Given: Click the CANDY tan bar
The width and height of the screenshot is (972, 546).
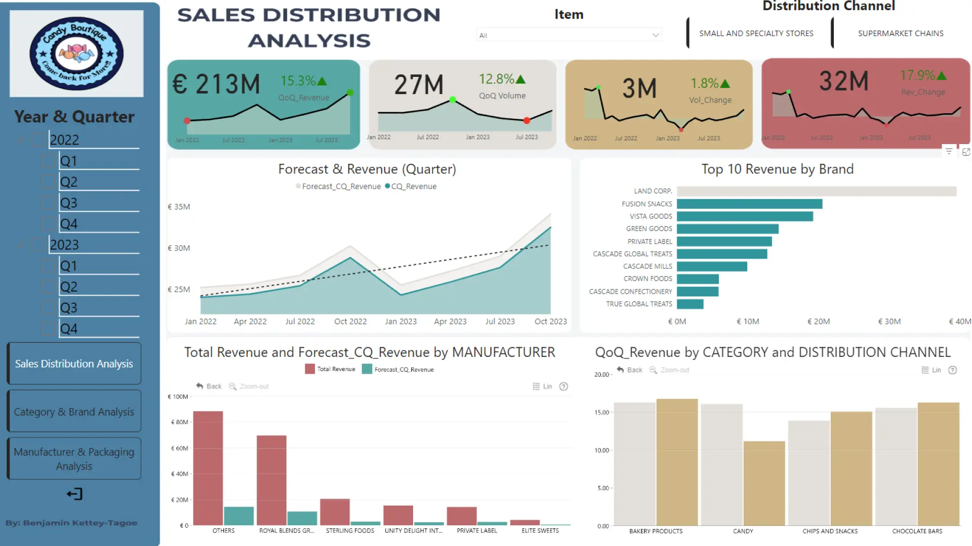Looking at the screenshot, I should pyautogui.click(x=764, y=483).
